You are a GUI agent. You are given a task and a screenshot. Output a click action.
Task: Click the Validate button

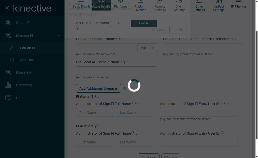click(x=147, y=47)
